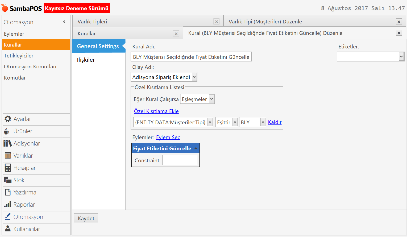Collapse the Otomasyon sidebar with the arrow

coord(64,22)
